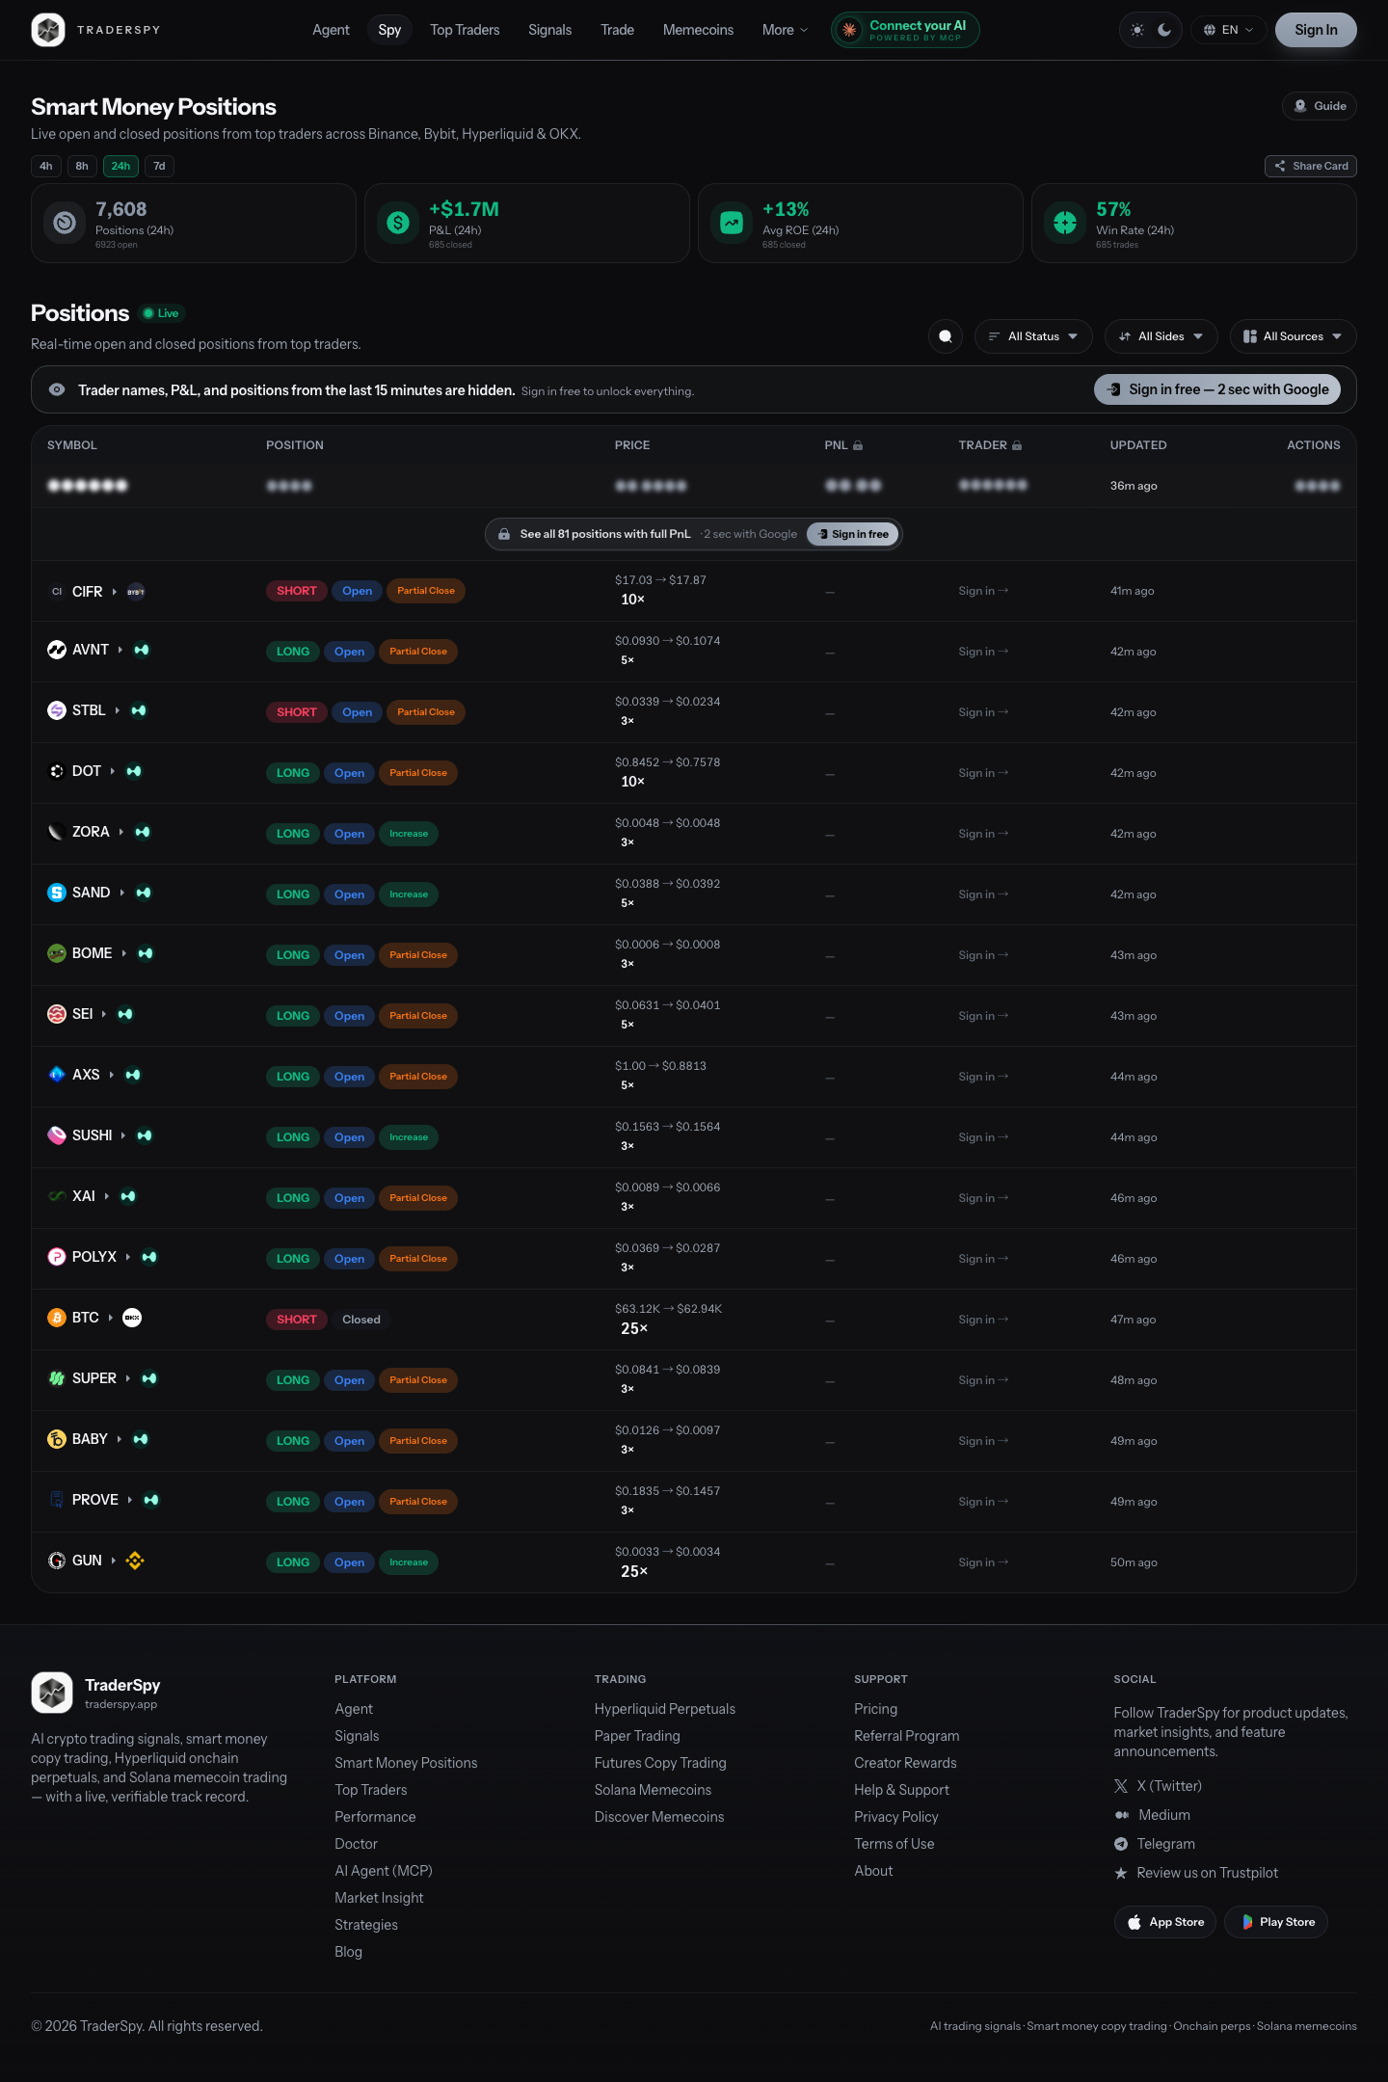
Task: Click the Closed status on BTC row
Action: point(361,1320)
